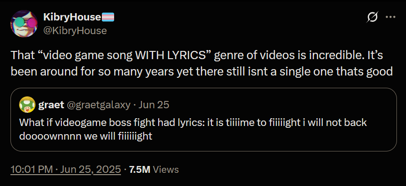Open the three-dot more options menu
This screenshot has width=406, height=186.
(x=390, y=17)
